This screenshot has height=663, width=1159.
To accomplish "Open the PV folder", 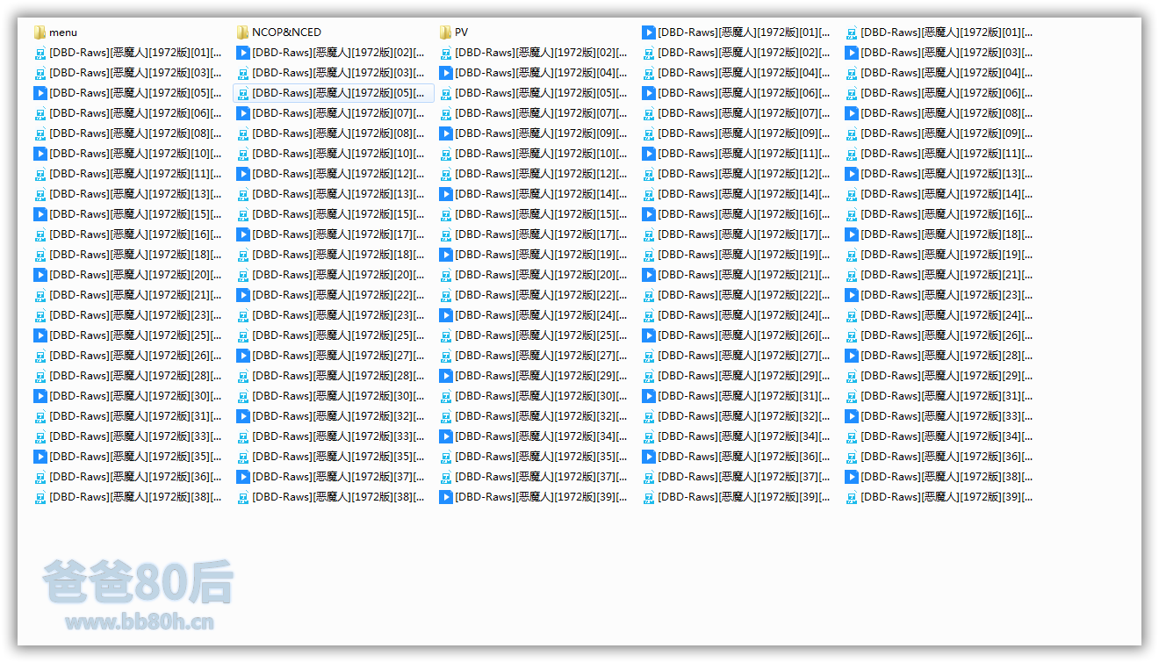I will click(x=454, y=32).
